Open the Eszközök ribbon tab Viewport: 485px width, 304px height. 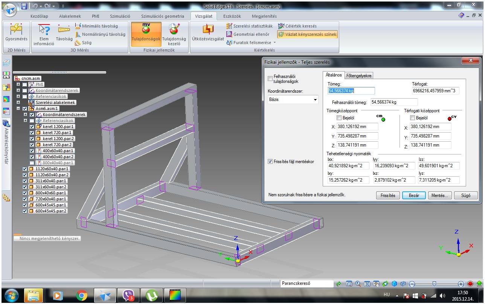232,16
